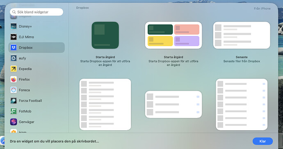Click the eufy app icon
283x149 pixels.
tap(14, 58)
